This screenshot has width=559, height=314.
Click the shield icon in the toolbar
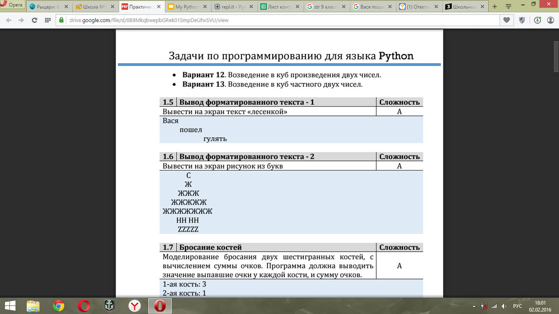(x=522, y=21)
